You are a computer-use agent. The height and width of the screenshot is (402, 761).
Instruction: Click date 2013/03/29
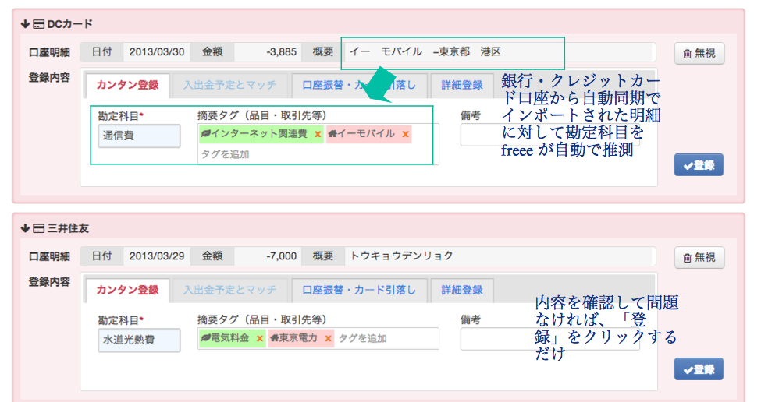coord(157,256)
